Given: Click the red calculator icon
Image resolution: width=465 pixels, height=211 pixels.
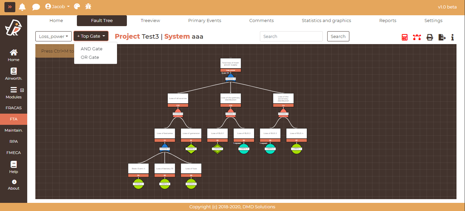Looking at the screenshot, I should (404, 37).
